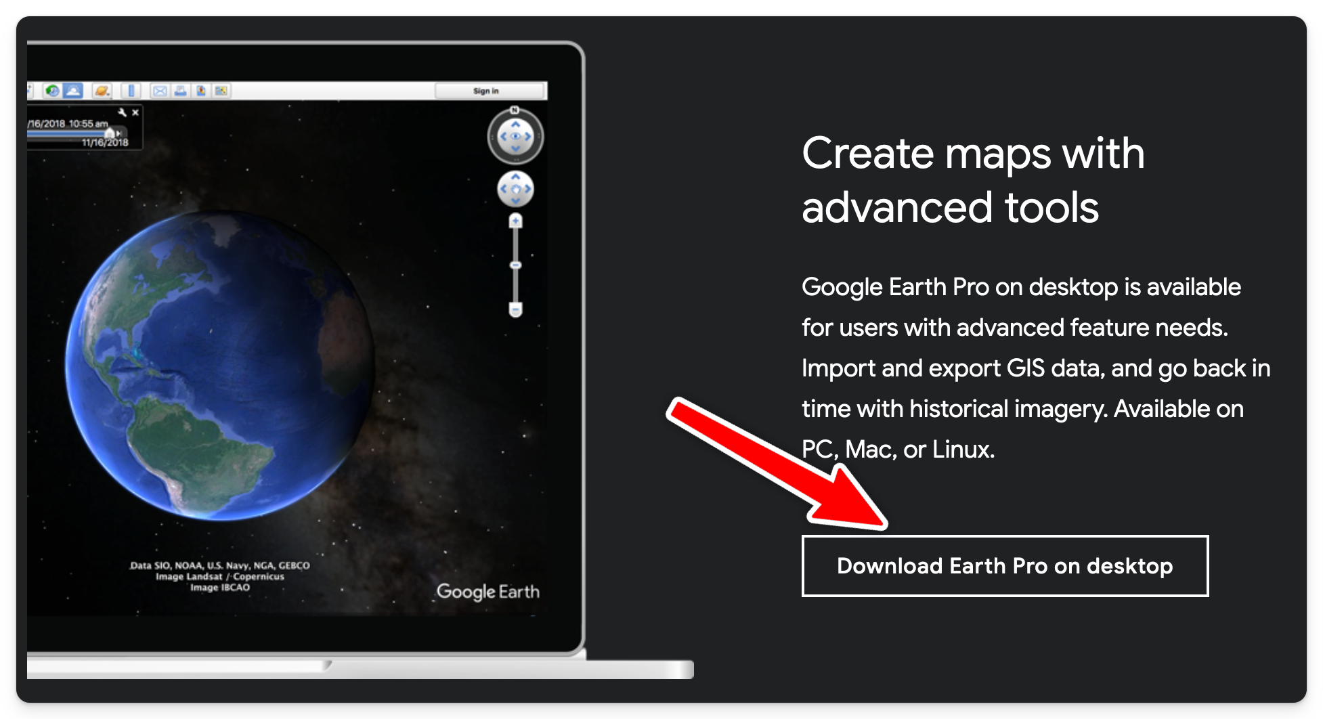Click the zoom out minus button at bottom
1323x719 pixels.
point(516,310)
